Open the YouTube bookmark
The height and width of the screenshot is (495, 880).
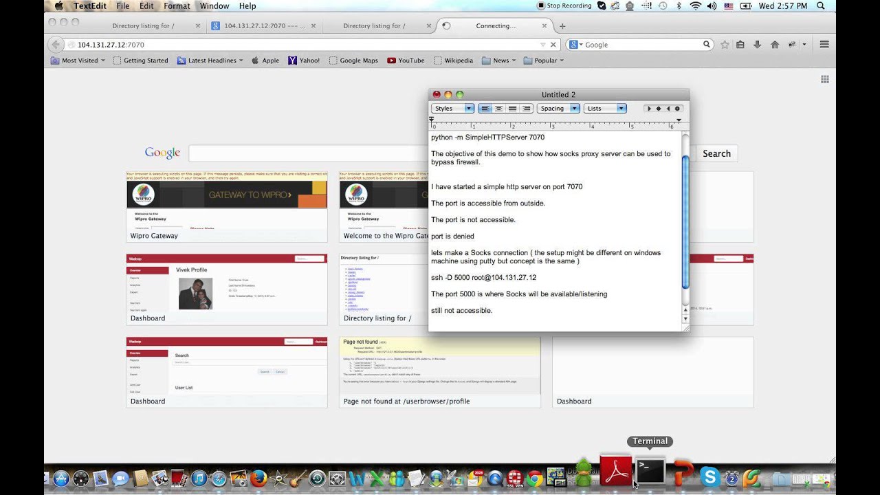point(406,60)
